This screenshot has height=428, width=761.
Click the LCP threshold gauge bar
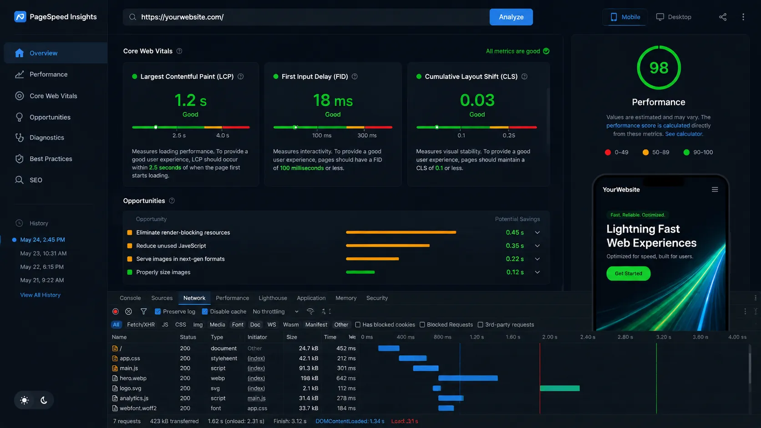(x=191, y=127)
